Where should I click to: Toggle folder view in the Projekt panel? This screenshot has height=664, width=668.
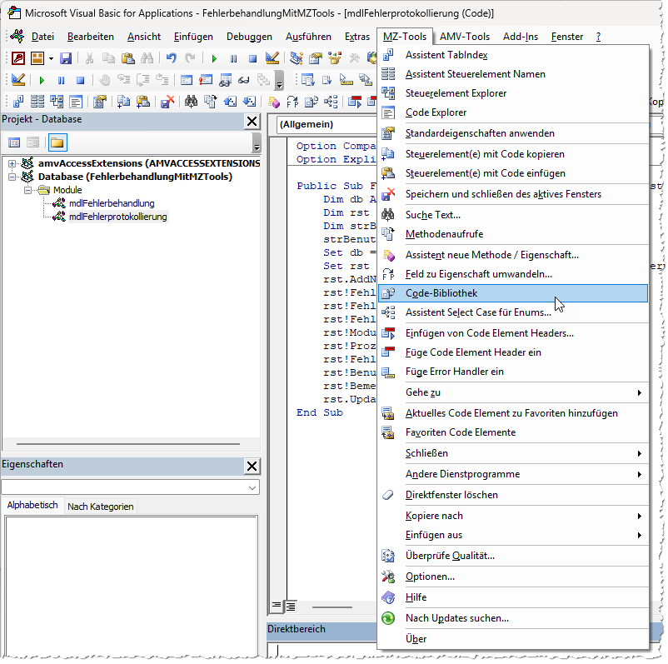pos(57,142)
